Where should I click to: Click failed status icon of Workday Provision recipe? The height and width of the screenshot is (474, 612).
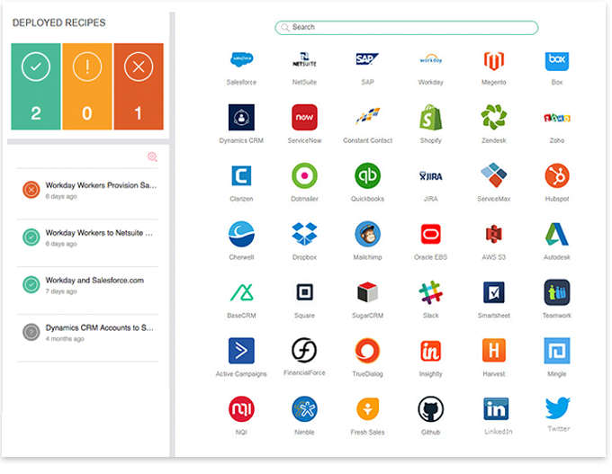click(31, 190)
